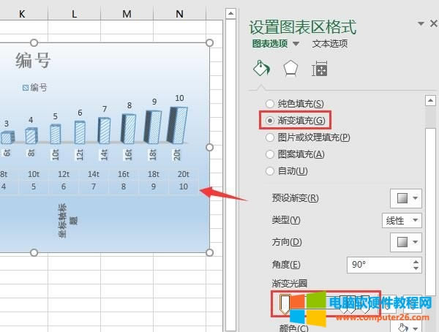Close the Format Chart Area pane
Viewport: 439px width, 332px height.
(x=431, y=24)
